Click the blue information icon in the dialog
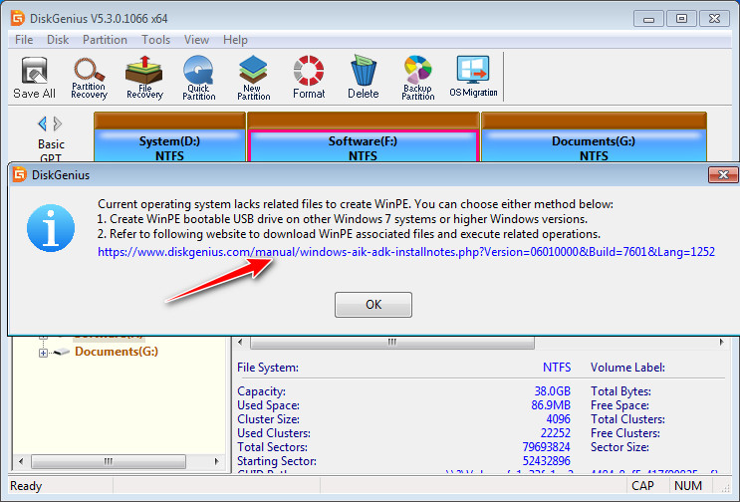Viewport: 740px width, 502px height. [x=51, y=228]
